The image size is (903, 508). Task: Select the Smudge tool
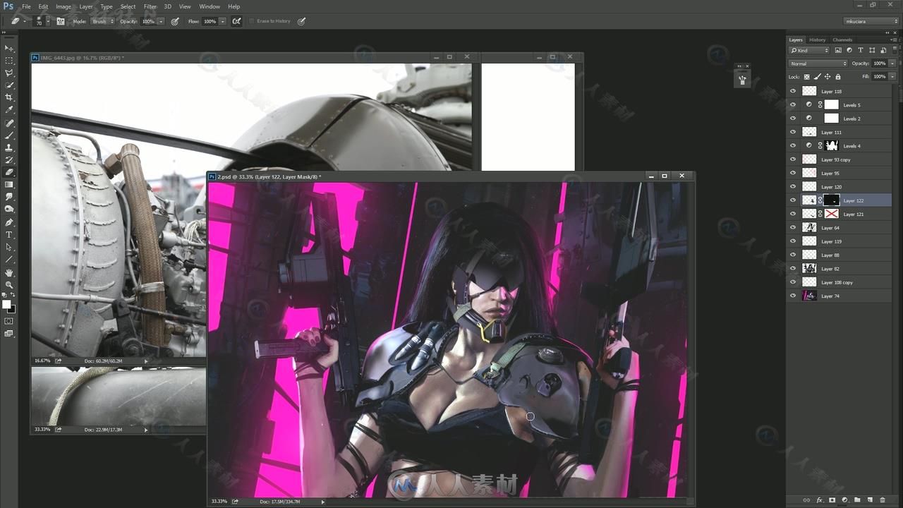pos(9,197)
